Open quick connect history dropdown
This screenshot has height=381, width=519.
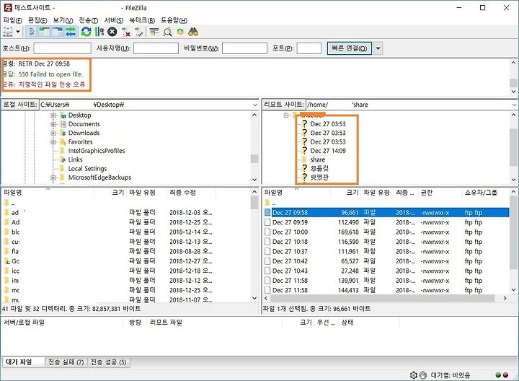click(378, 48)
